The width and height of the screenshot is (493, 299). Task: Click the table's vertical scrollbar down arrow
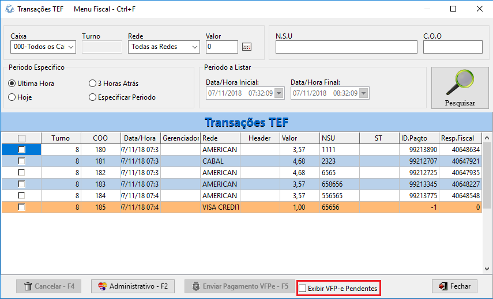tap(487, 268)
